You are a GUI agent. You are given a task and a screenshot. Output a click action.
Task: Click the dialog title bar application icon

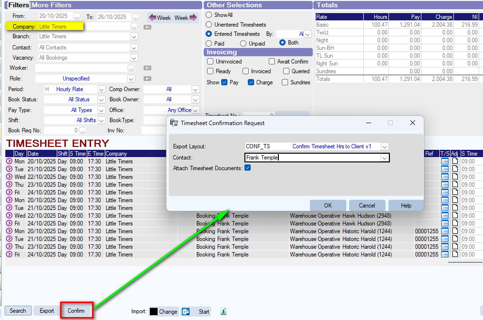[174, 123]
